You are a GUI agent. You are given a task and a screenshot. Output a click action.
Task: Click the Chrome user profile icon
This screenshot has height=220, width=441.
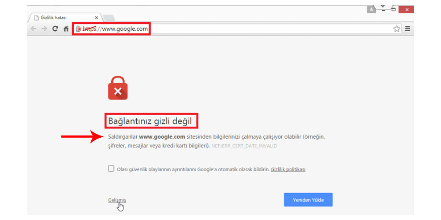(x=371, y=10)
